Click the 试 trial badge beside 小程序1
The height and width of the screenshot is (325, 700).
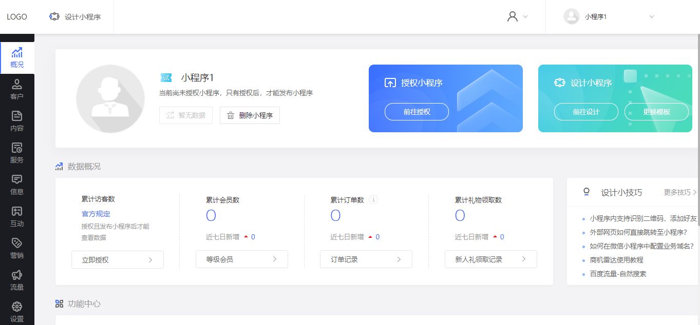pyautogui.click(x=166, y=78)
